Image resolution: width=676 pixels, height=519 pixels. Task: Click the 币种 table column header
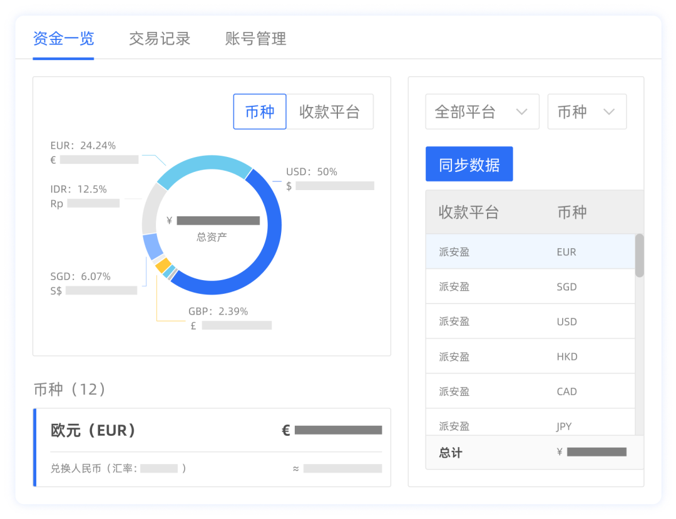pos(571,212)
